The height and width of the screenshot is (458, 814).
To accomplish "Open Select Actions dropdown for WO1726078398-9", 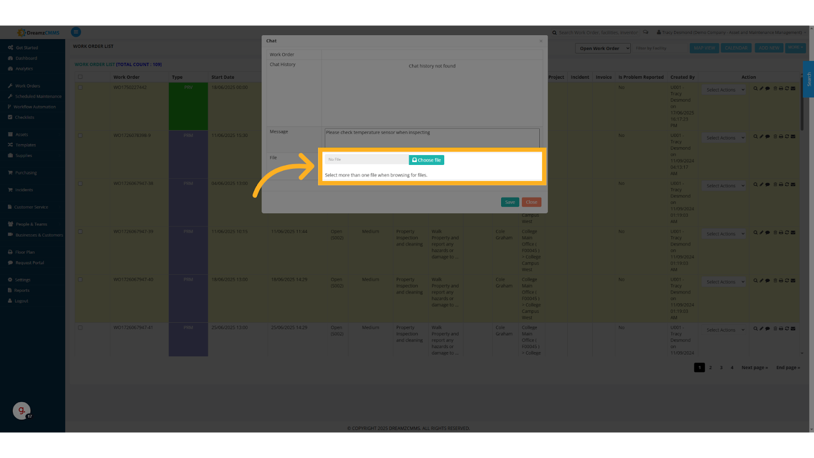I will pos(724,138).
